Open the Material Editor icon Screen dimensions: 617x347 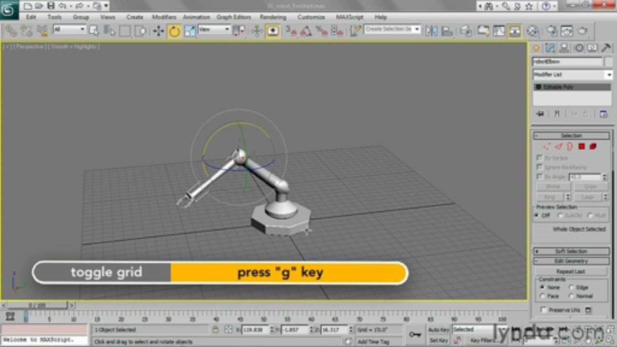pyautogui.click(x=533, y=31)
